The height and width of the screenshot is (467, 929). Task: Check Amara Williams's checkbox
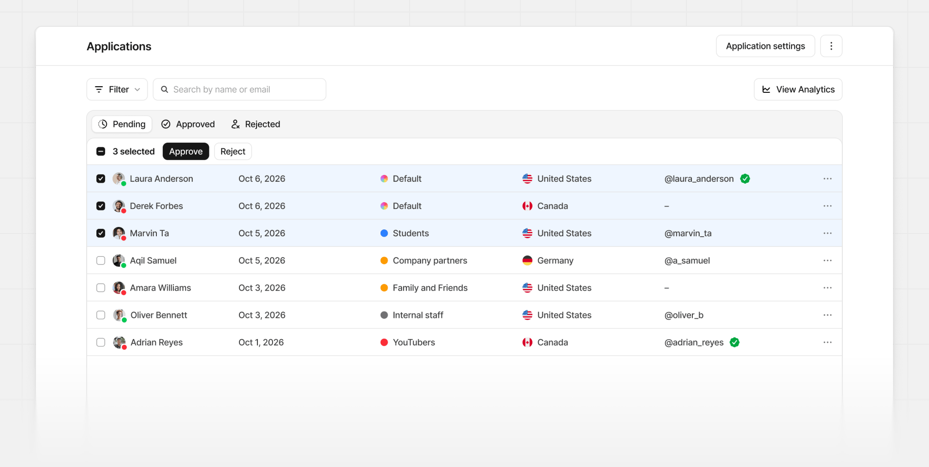tap(101, 287)
